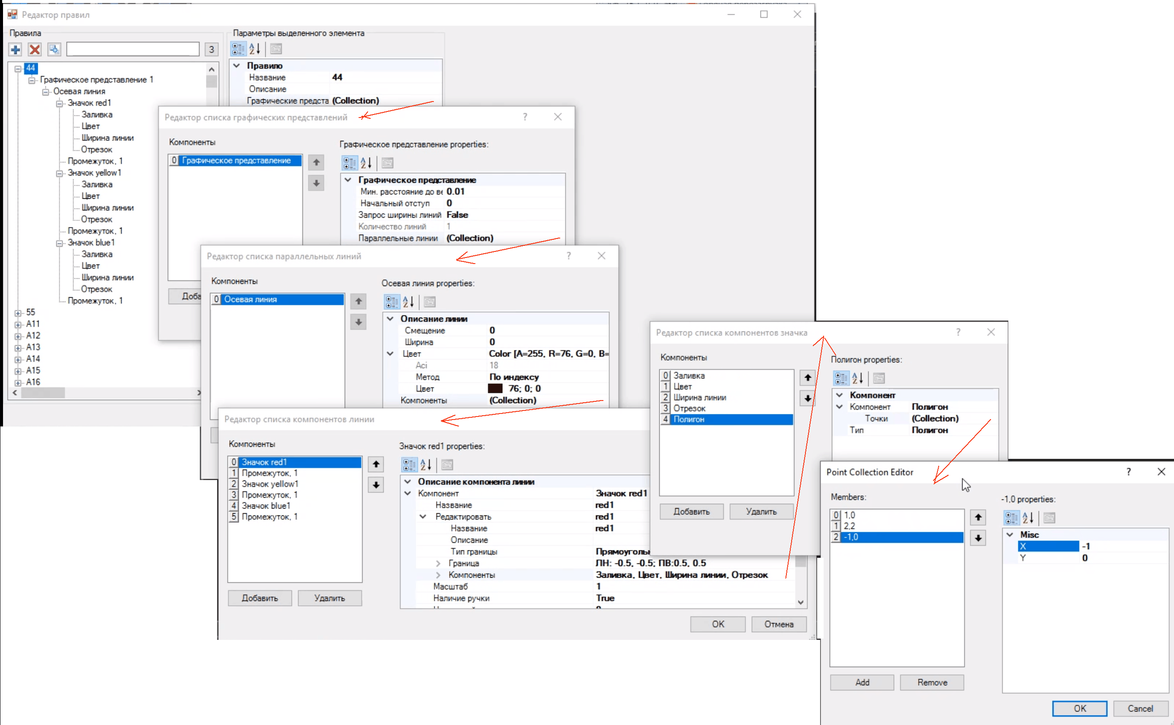
Task: Expand the A11 rule tree node
Action: pos(18,324)
